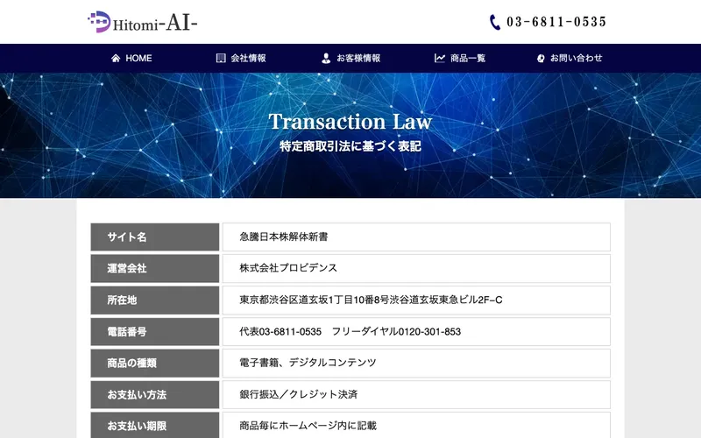The image size is (701, 438).
Task: Click the お支払い期限 row label
Action: point(155,426)
